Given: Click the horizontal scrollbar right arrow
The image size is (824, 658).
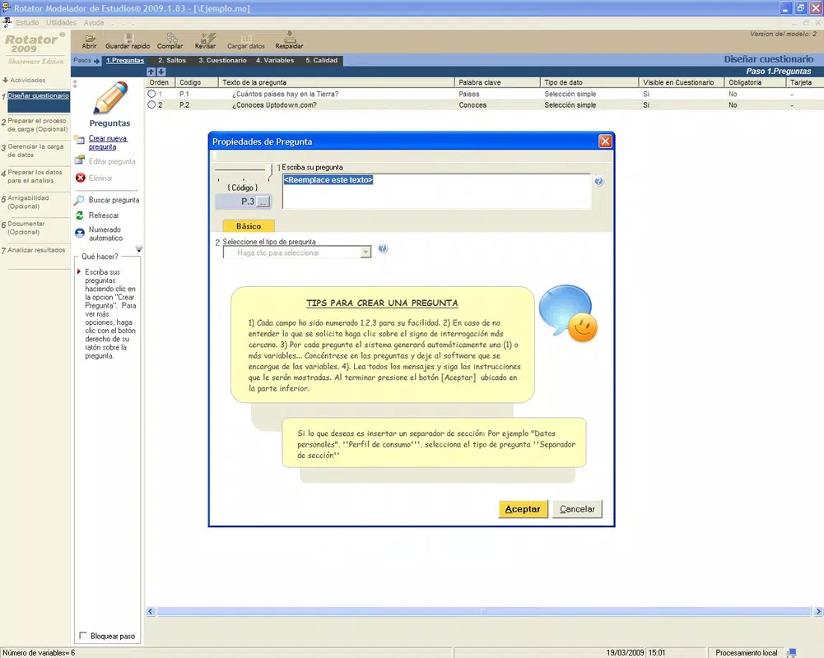Looking at the screenshot, I should (818, 611).
